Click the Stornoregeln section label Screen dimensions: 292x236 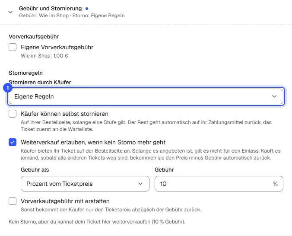click(x=25, y=73)
